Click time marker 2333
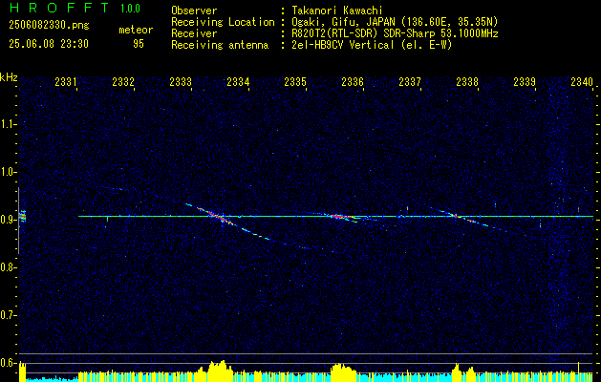 tap(181, 81)
